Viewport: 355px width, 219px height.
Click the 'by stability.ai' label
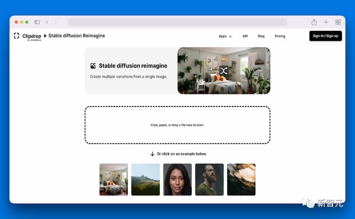34,40
